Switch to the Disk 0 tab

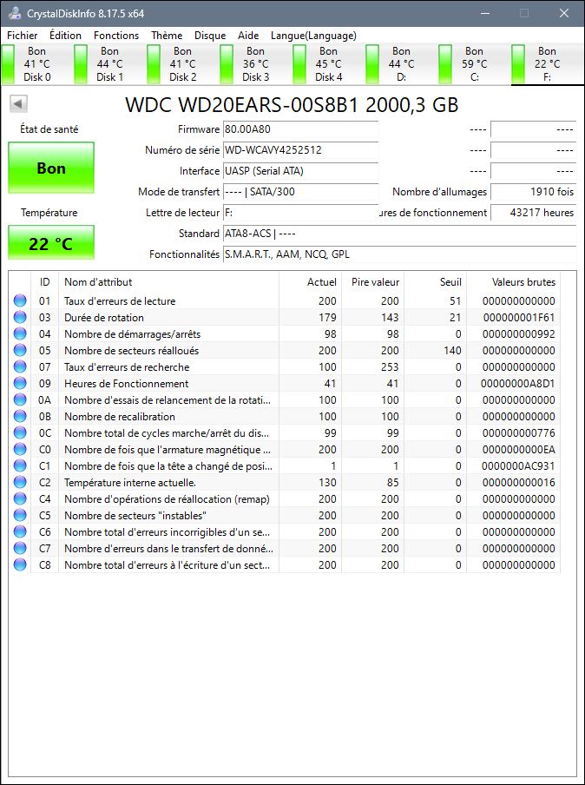point(36,64)
